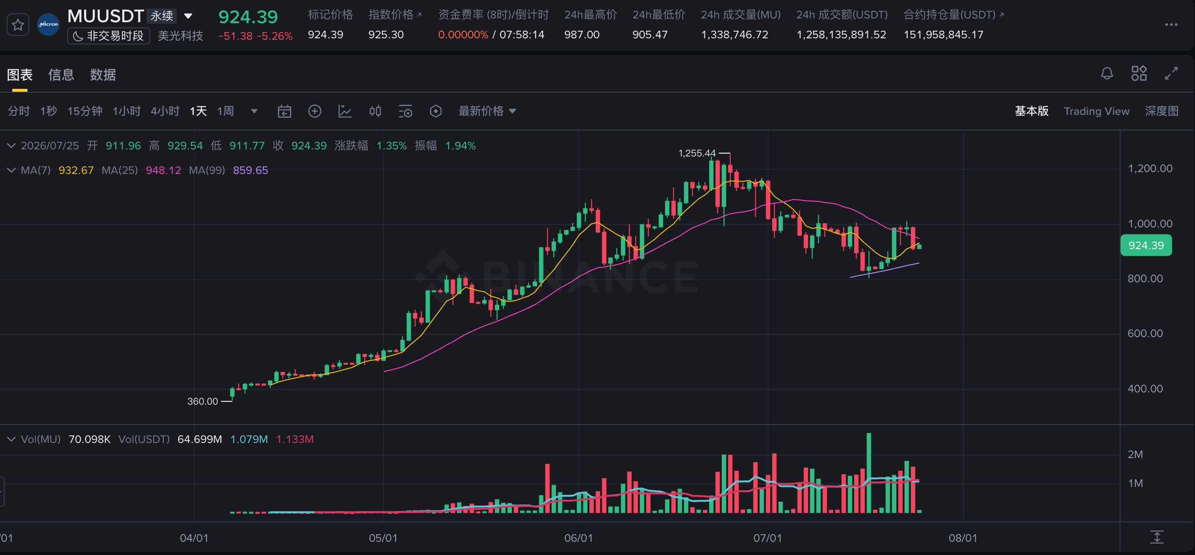This screenshot has width=1195, height=555.
Task: Click the 指数价格 label link
Action: click(x=391, y=15)
